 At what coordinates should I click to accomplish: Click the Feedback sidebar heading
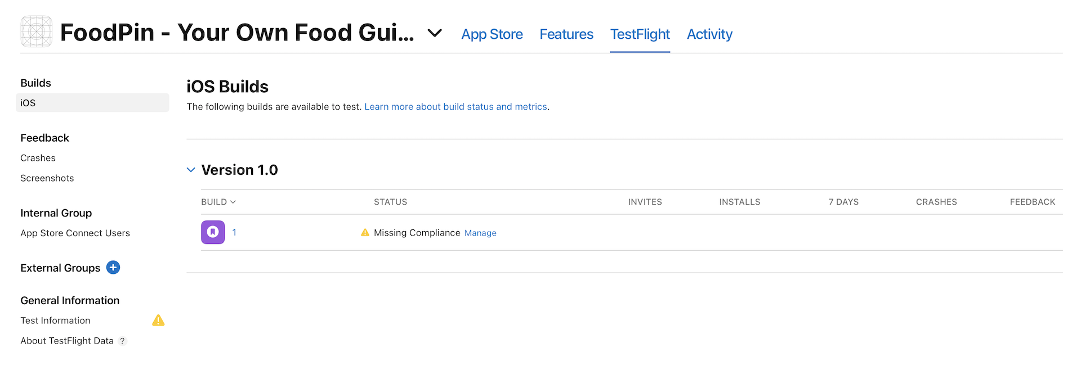45,138
